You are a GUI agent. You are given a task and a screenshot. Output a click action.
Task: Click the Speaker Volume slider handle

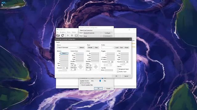100,81
